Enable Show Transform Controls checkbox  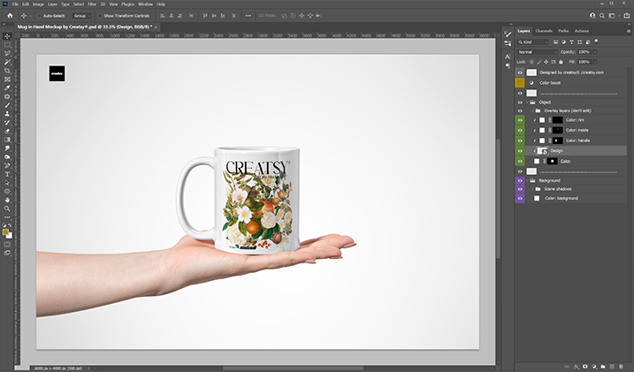pyautogui.click(x=100, y=16)
